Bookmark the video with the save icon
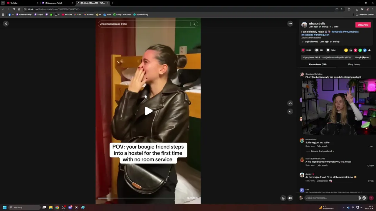 pos(328,50)
